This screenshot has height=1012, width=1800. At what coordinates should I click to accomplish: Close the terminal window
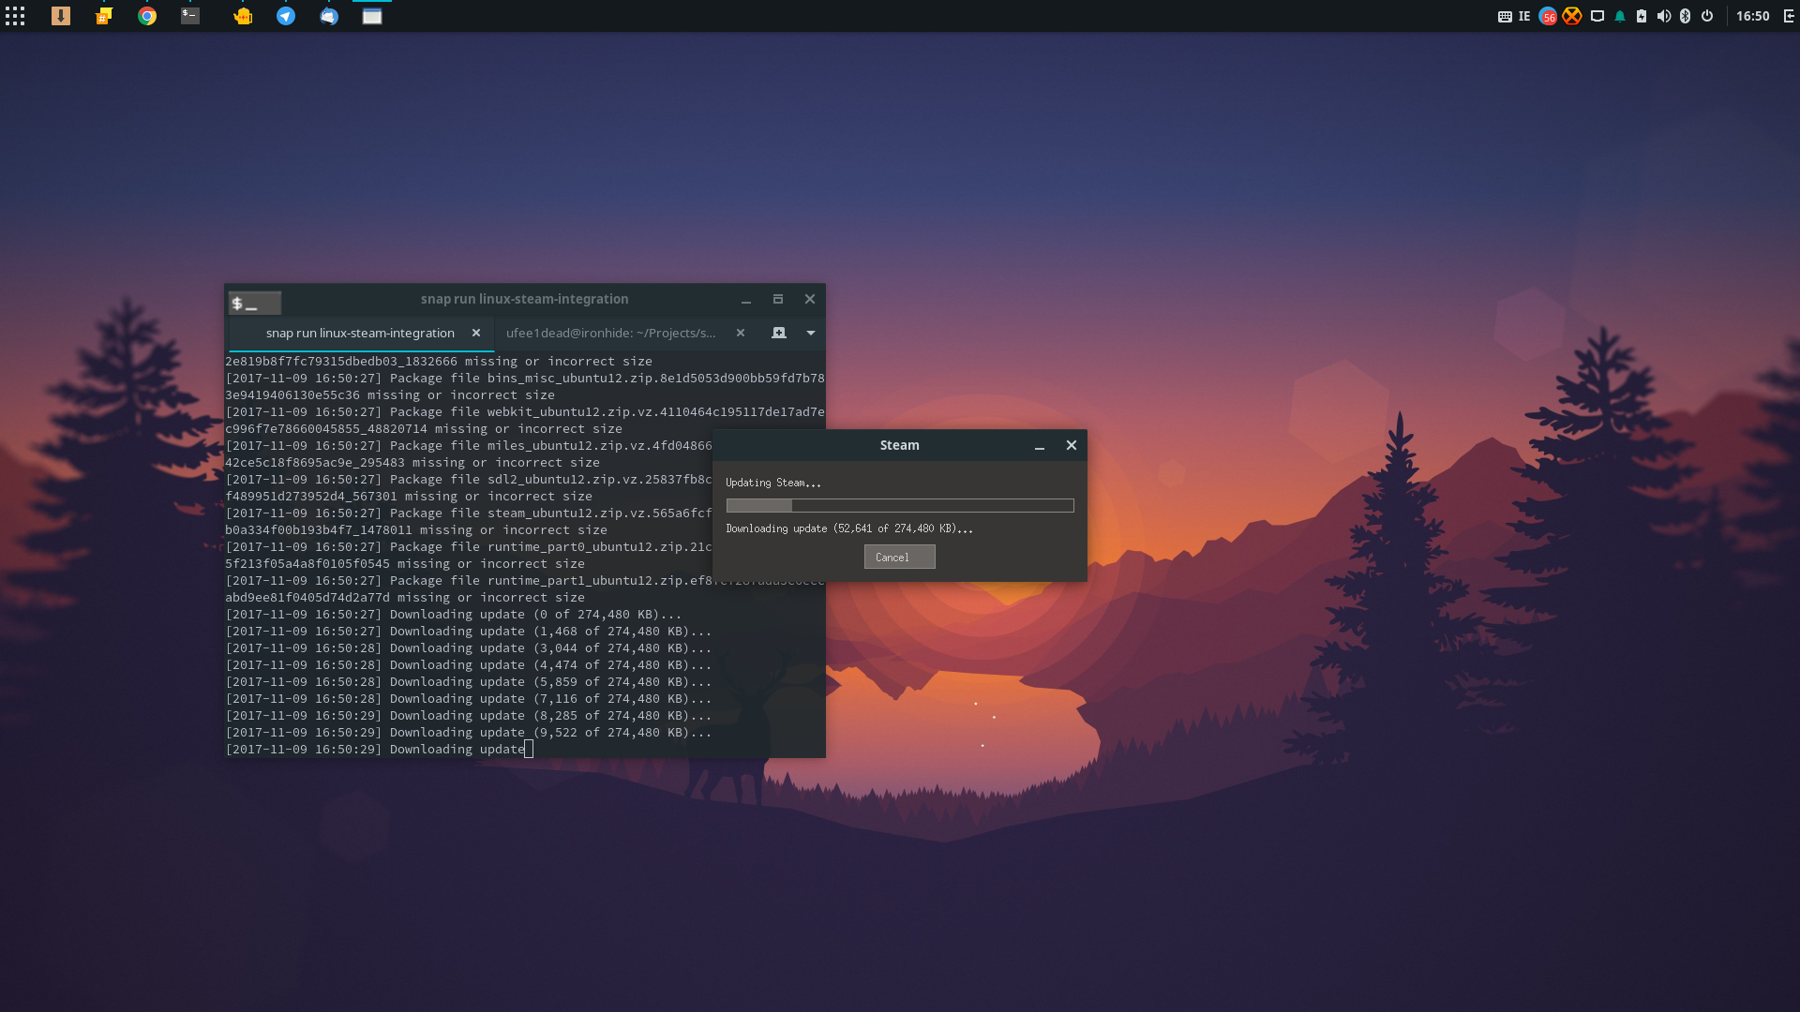pos(810,299)
